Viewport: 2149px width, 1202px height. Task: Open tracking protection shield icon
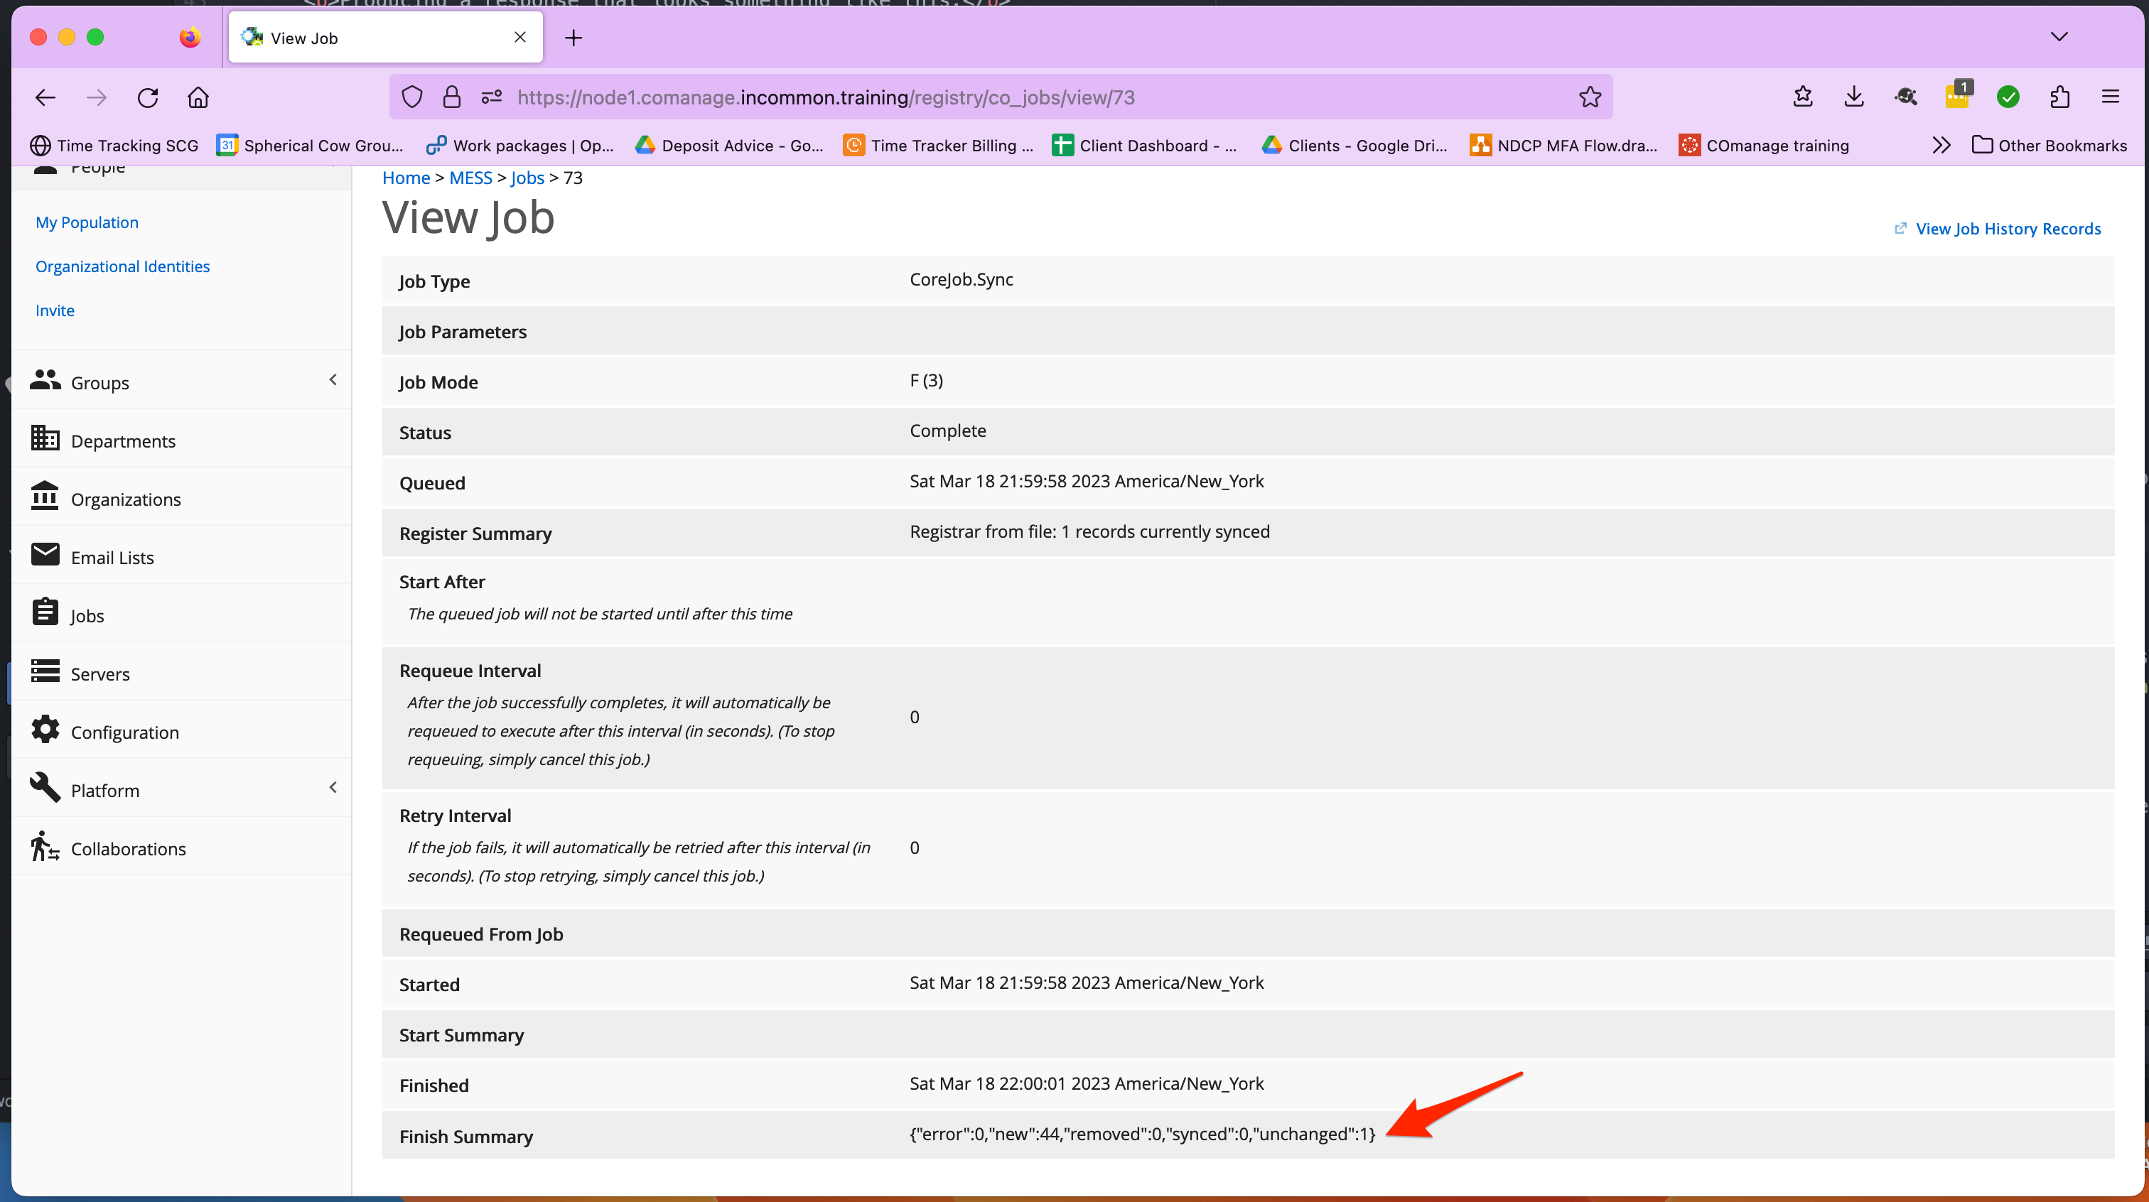tap(412, 97)
